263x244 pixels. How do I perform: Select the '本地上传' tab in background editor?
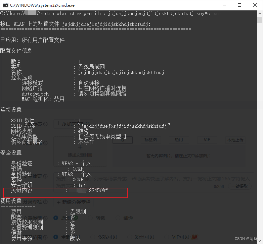pyautogui.click(x=235, y=140)
